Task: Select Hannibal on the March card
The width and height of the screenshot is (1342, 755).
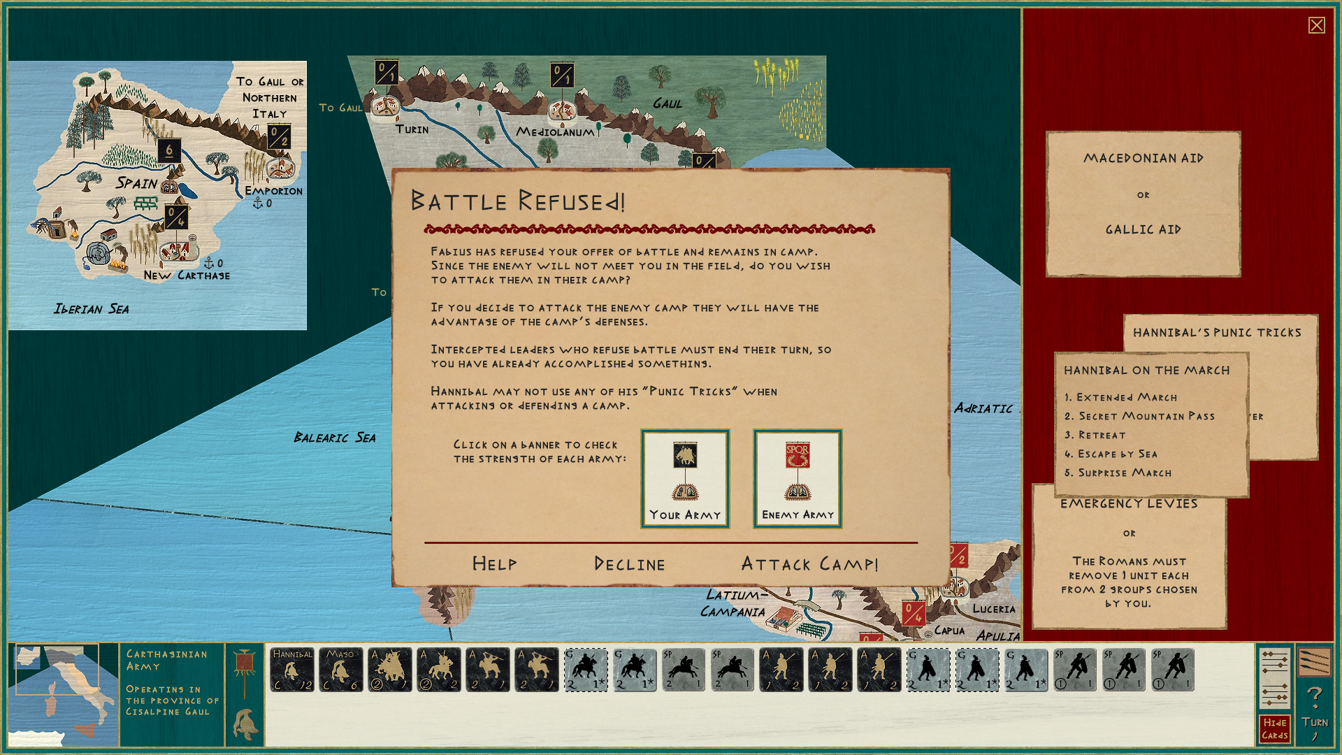Action: coord(1150,424)
